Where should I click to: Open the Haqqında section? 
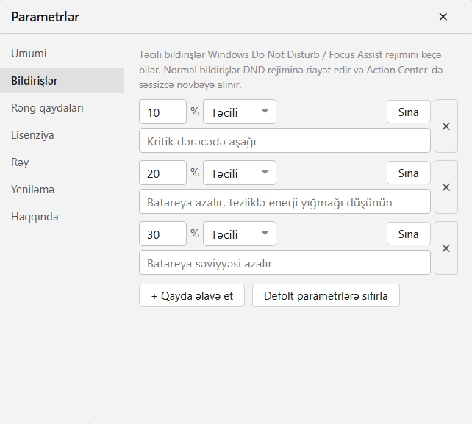pyautogui.click(x=62, y=217)
